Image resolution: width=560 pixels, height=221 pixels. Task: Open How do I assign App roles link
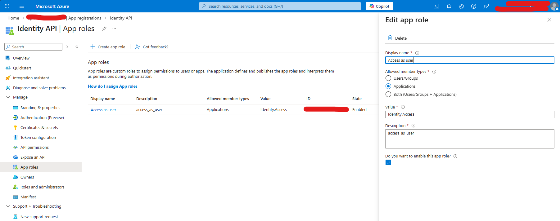click(113, 86)
